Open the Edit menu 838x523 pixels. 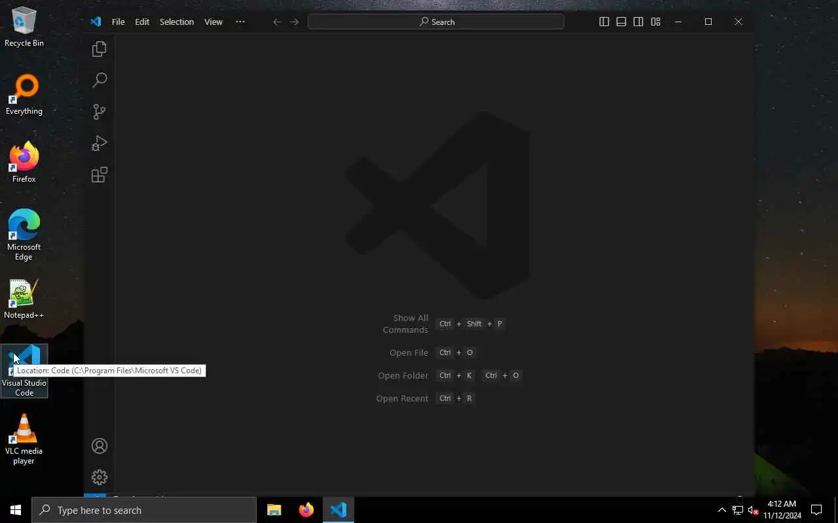[x=142, y=22]
